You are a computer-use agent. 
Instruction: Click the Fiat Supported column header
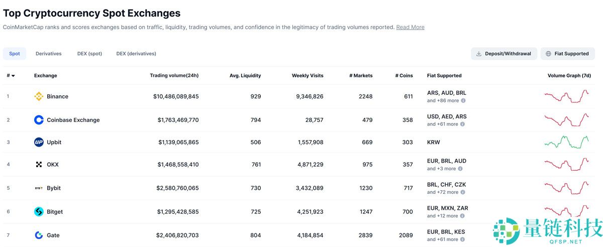tap(444, 76)
